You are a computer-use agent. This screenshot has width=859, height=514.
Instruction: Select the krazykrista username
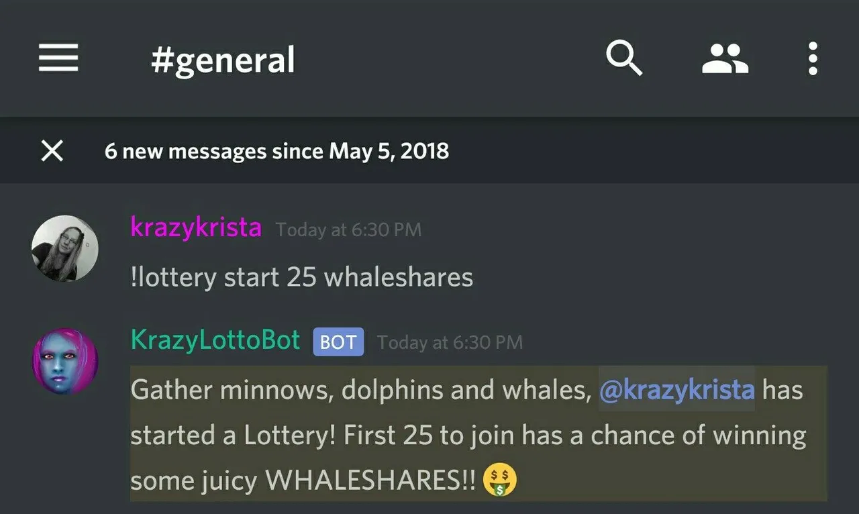tap(196, 227)
